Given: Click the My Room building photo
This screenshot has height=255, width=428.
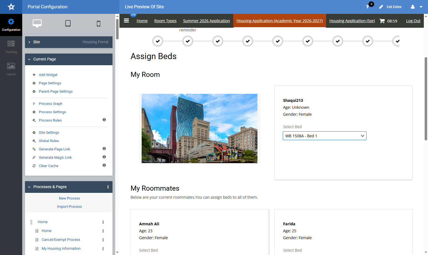Looking at the screenshot, I should (x=199, y=128).
